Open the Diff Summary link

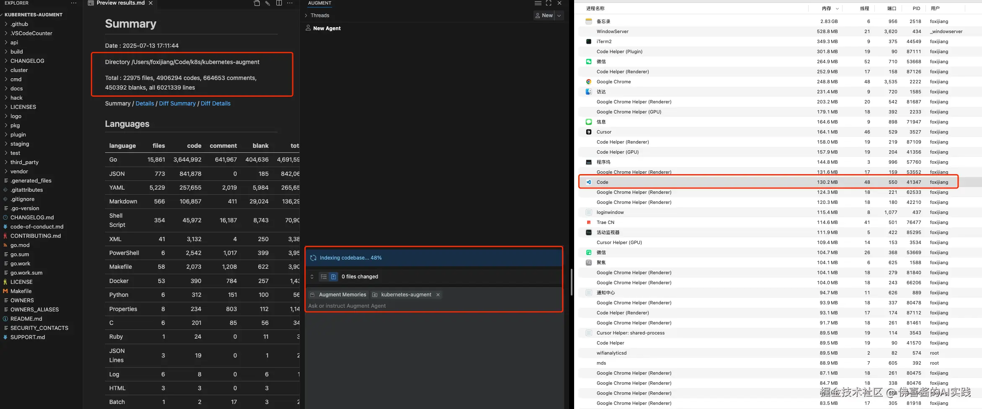click(178, 103)
